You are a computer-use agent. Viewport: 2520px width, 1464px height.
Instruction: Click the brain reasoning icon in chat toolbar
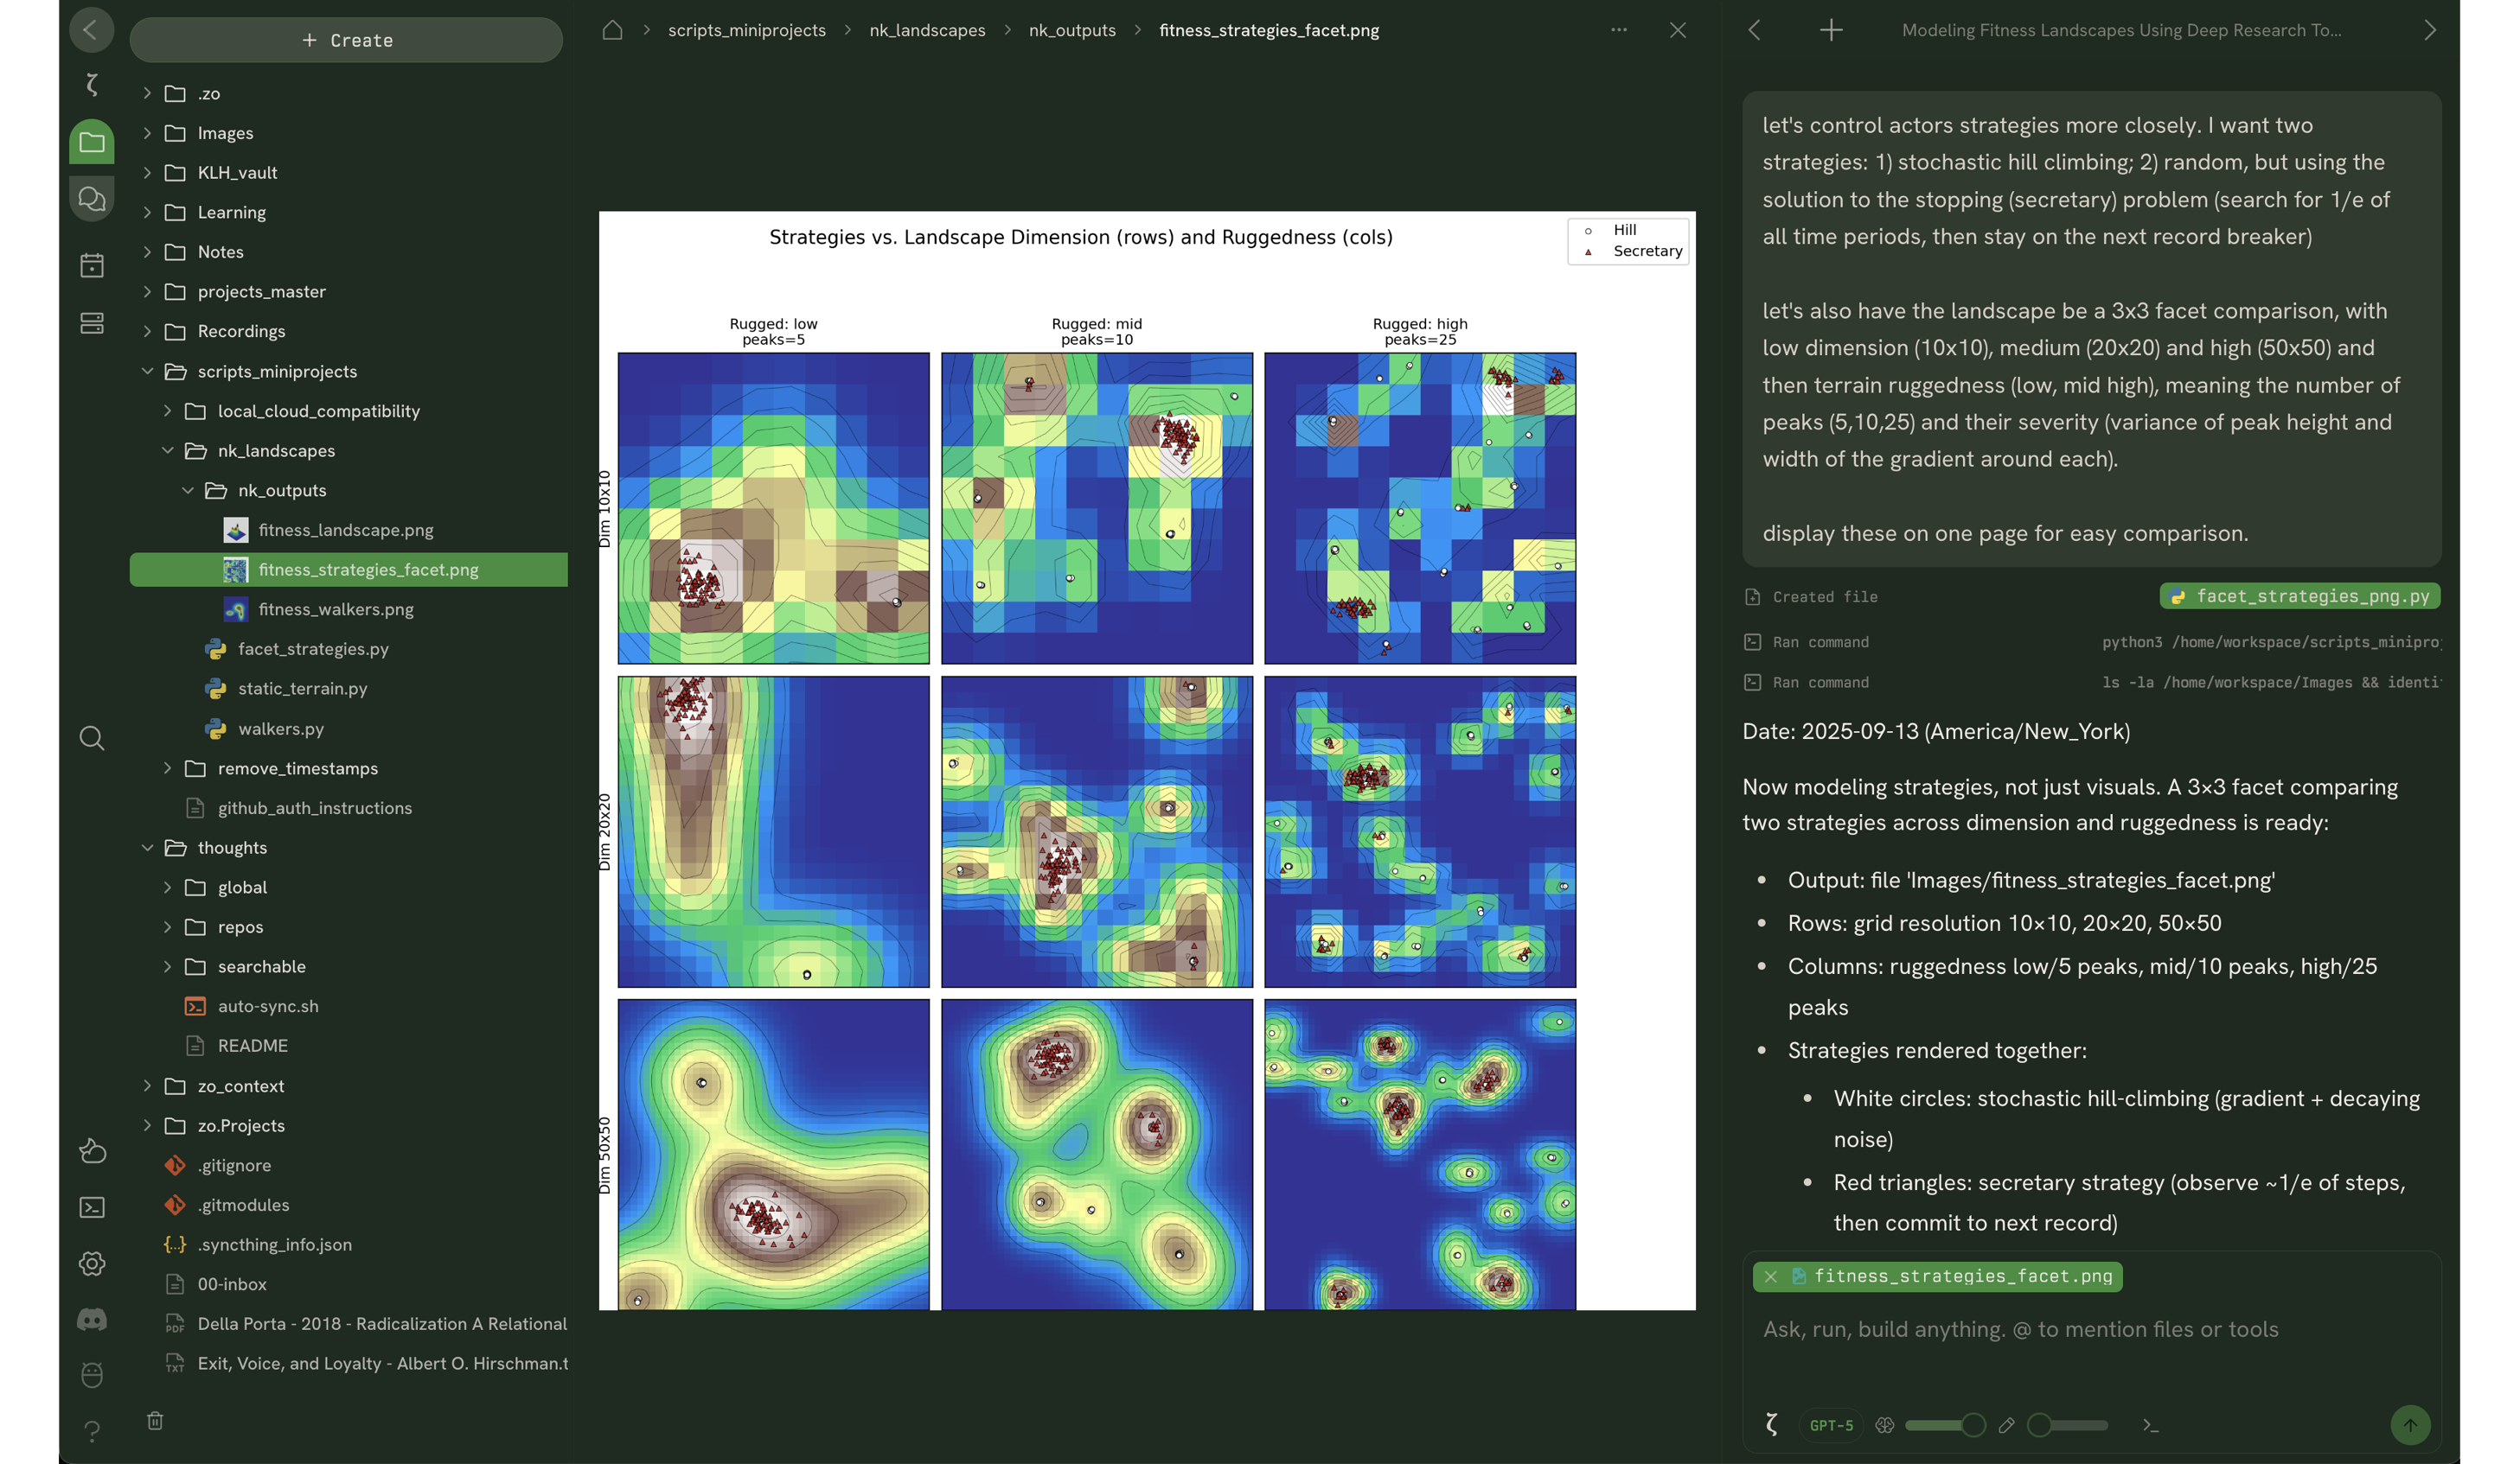[1885, 1425]
